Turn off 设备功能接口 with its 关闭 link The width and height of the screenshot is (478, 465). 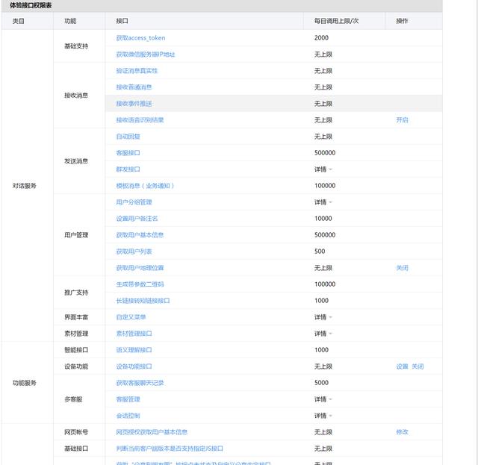(x=418, y=366)
